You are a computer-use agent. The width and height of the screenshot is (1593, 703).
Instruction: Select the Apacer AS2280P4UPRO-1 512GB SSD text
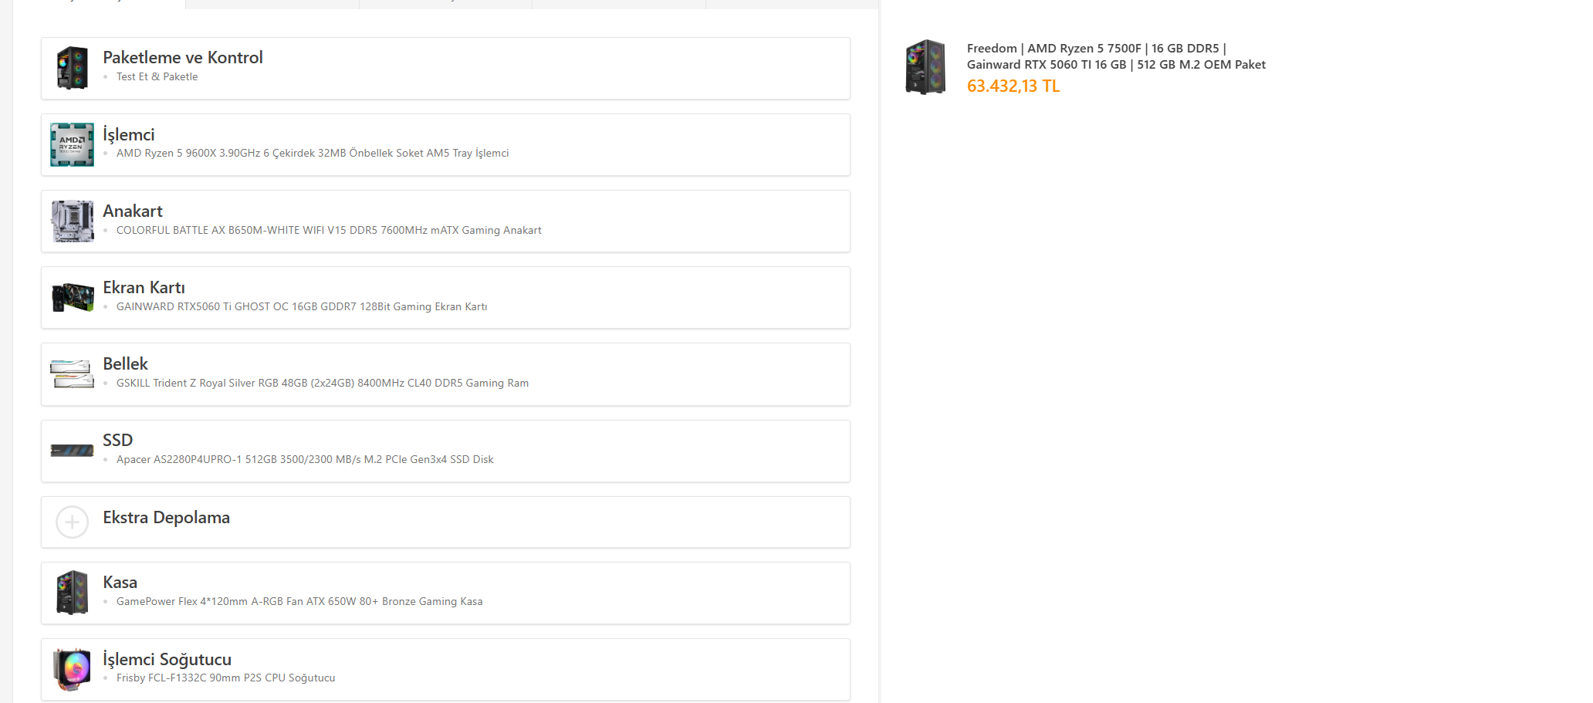tap(305, 459)
